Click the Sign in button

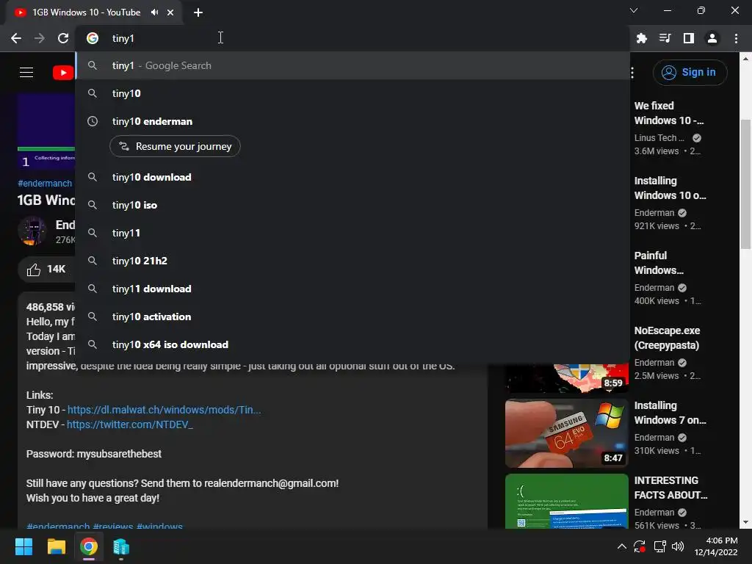click(x=690, y=73)
